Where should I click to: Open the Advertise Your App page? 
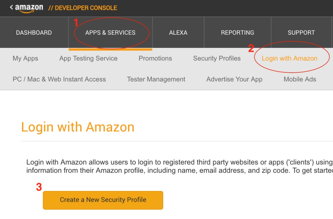(234, 79)
